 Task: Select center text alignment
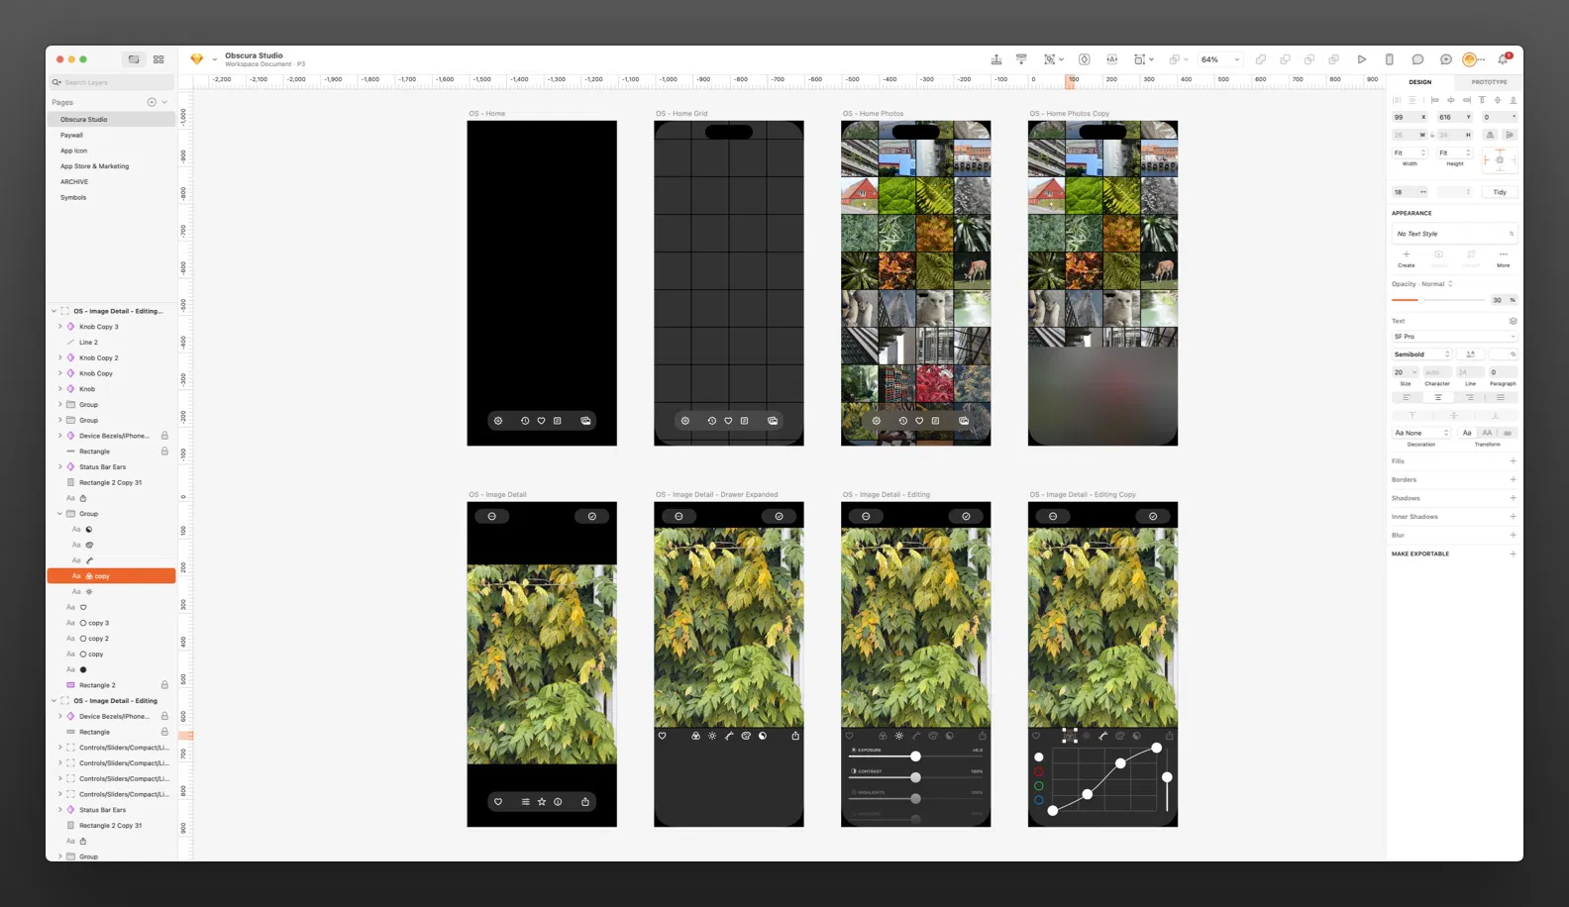[1437, 397]
